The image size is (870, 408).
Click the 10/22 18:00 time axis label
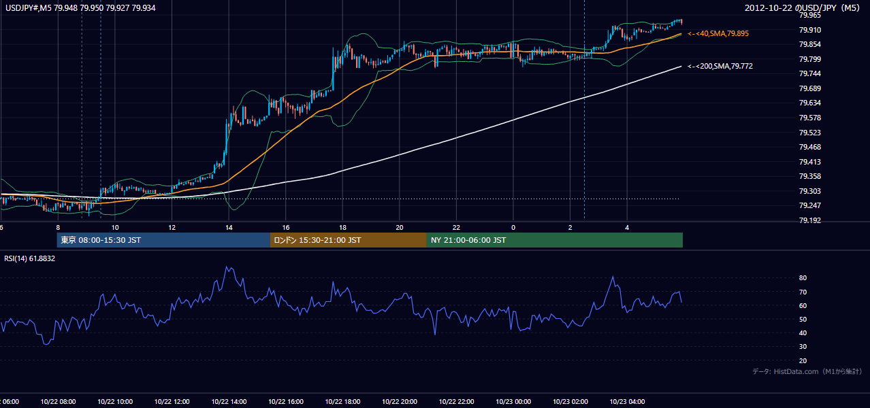(x=342, y=402)
